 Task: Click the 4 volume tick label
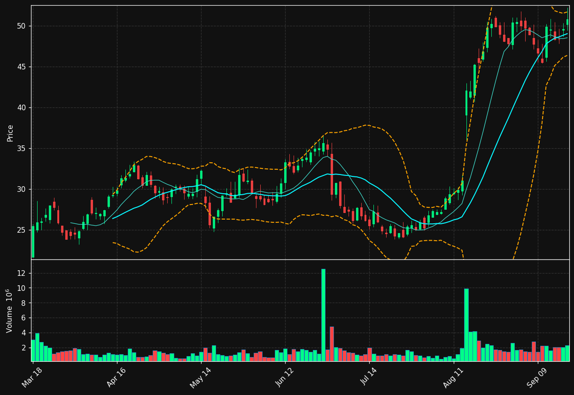tap(24, 333)
